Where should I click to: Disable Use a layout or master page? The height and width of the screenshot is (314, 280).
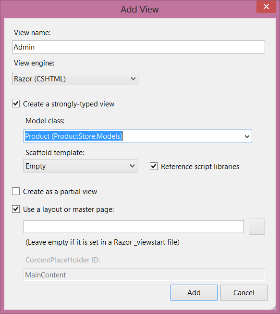click(x=16, y=209)
